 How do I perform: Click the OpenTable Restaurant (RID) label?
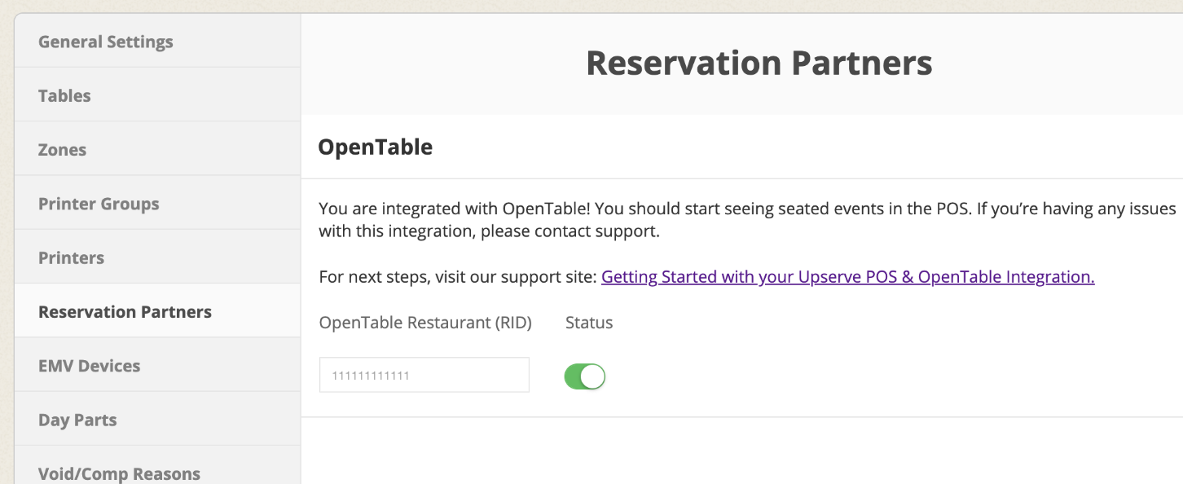pyautogui.click(x=424, y=323)
